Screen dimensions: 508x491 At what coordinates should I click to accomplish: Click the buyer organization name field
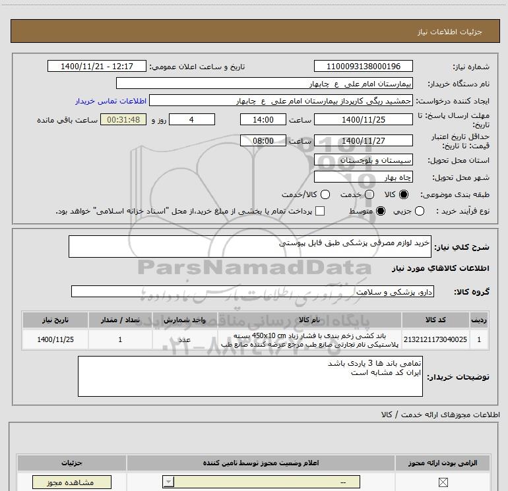[265, 83]
